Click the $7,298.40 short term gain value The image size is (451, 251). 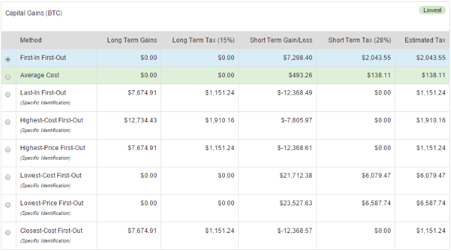(298, 58)
